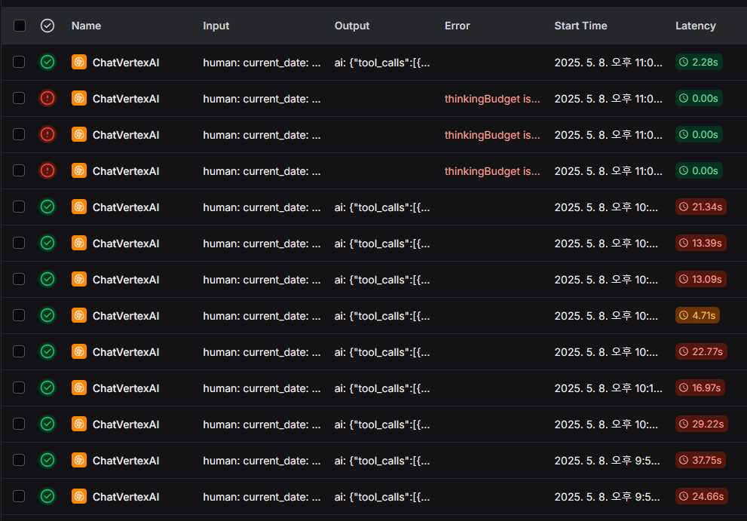Click the status circle-check icon in the header
747x521 pixels.
47,26
